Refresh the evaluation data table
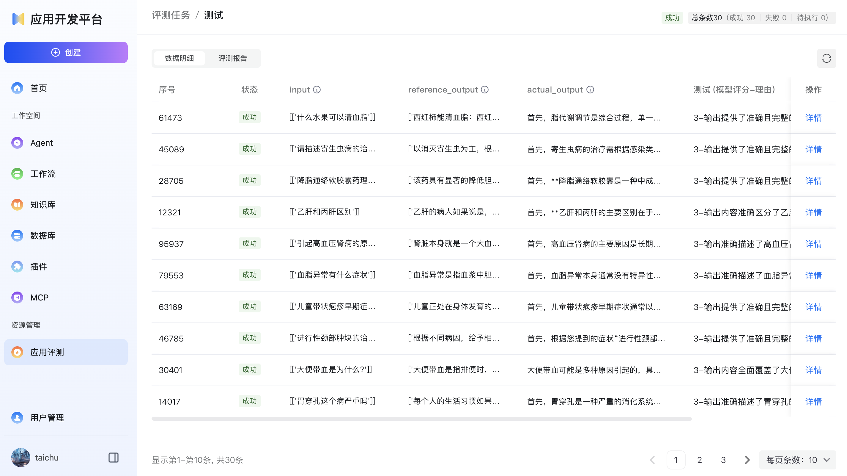Viewport: 847px width, 476px height. coord(826,58)
